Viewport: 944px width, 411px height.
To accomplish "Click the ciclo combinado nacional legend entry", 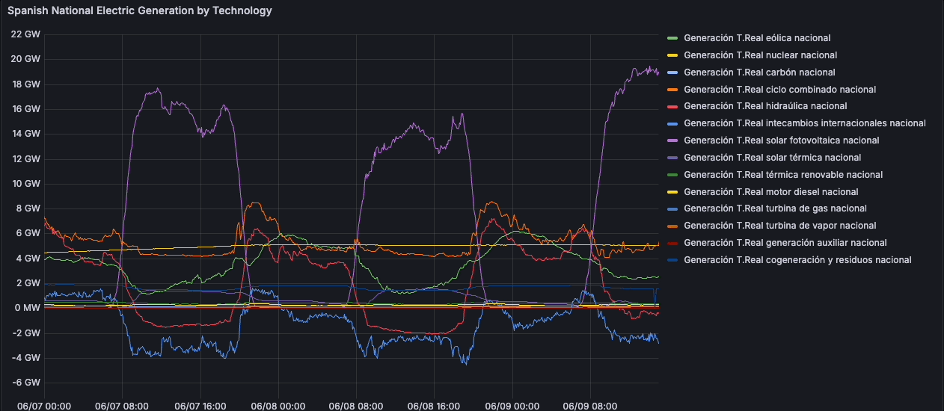I will pos(779,90).
